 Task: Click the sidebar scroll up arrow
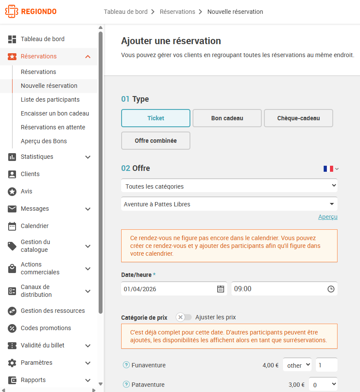(100, 28)
